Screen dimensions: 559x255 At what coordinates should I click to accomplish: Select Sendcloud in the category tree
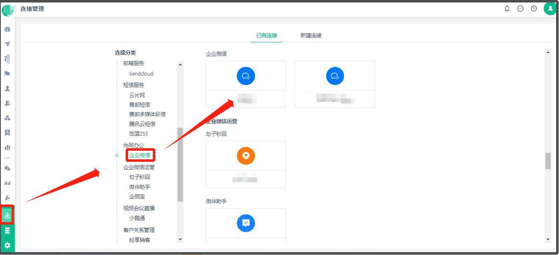click(141, 74)
